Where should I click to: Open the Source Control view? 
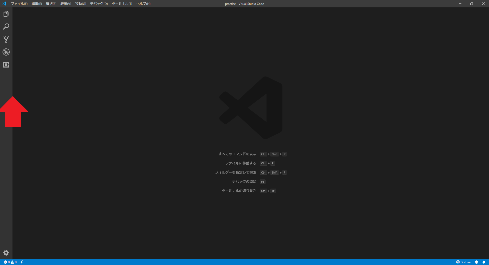pos(6,39)
